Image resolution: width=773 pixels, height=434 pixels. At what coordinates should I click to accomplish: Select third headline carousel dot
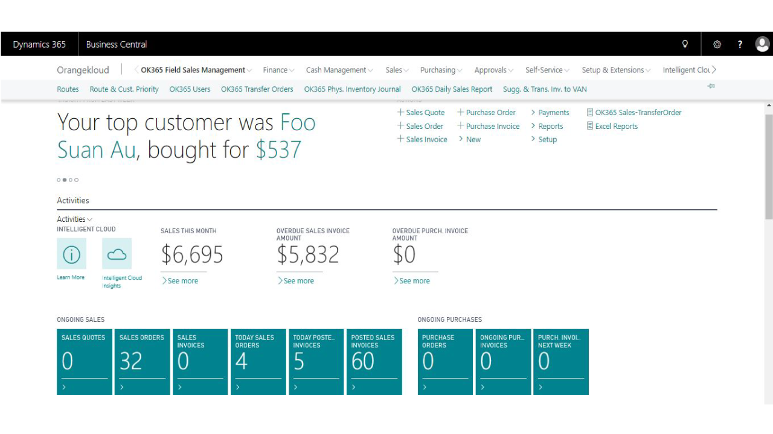coord(71,180)
